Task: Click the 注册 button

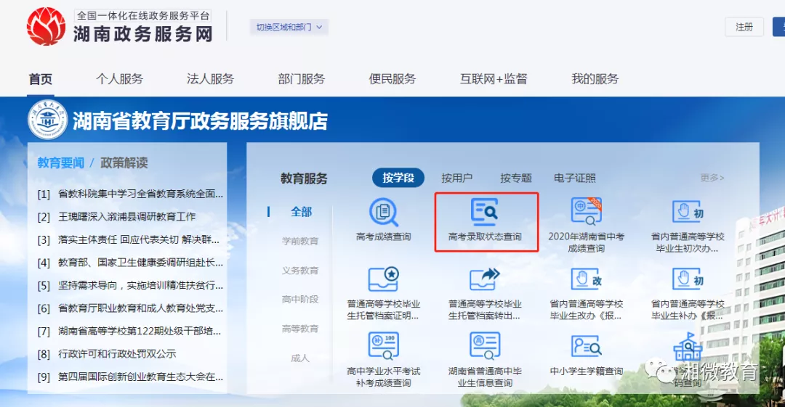Action: click(x=744, y=27)
